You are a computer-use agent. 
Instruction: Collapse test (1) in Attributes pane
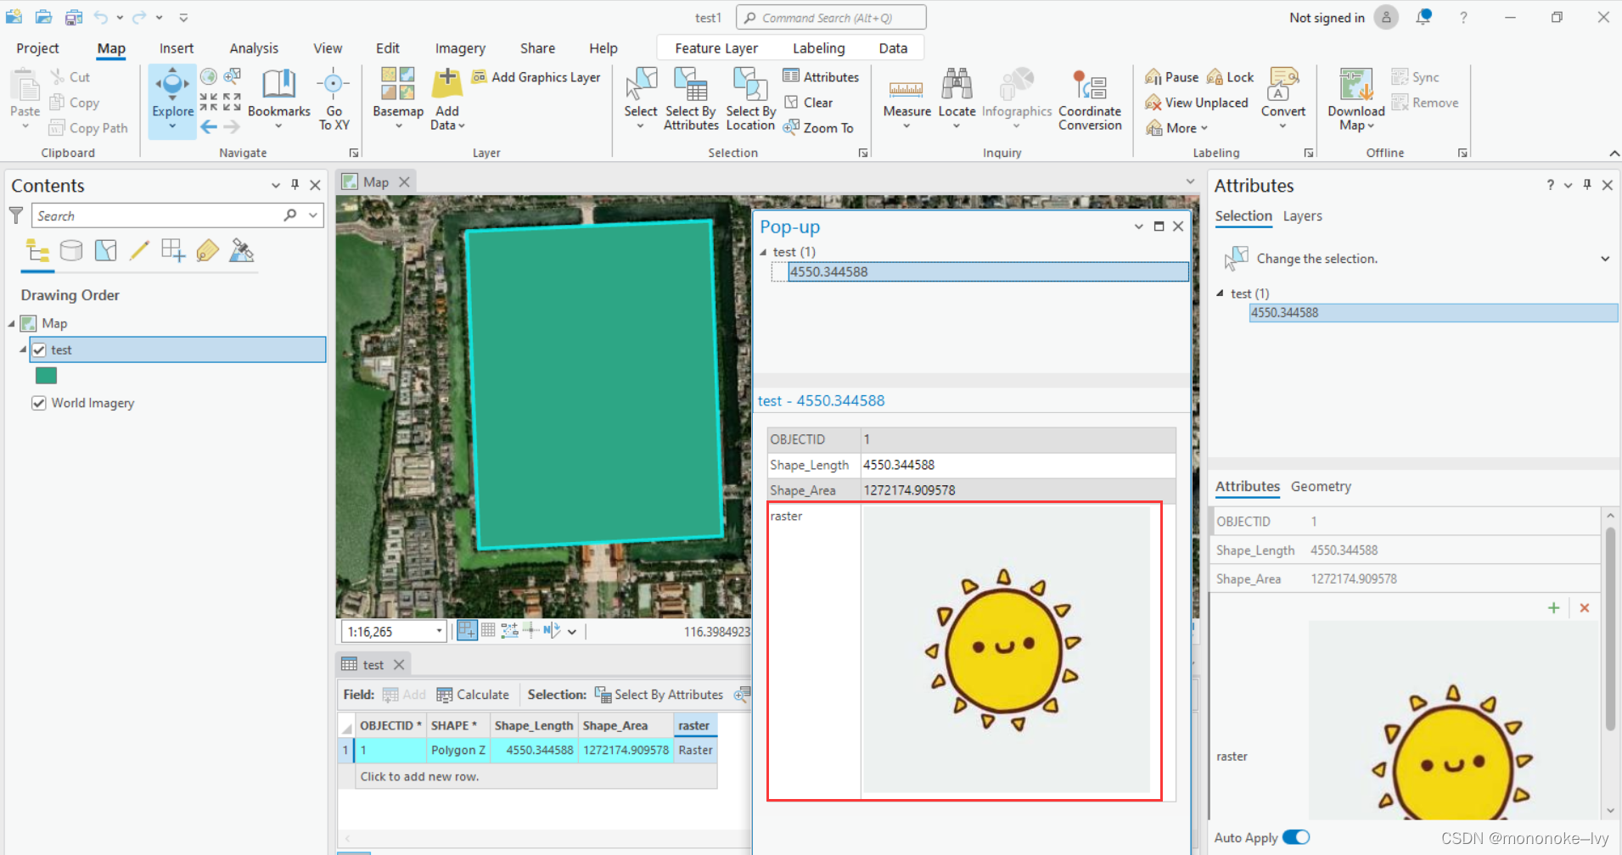tap(1221, 293)
